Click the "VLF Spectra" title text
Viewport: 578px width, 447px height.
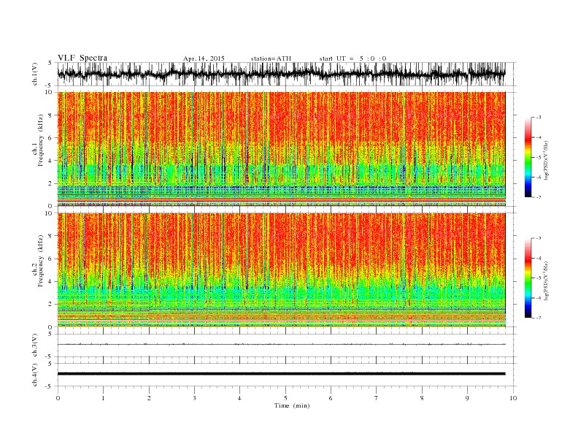pyautogui.click(x=82, y=58)
